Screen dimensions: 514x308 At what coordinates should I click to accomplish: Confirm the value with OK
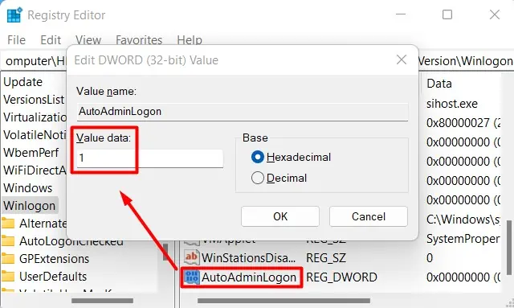280,216
